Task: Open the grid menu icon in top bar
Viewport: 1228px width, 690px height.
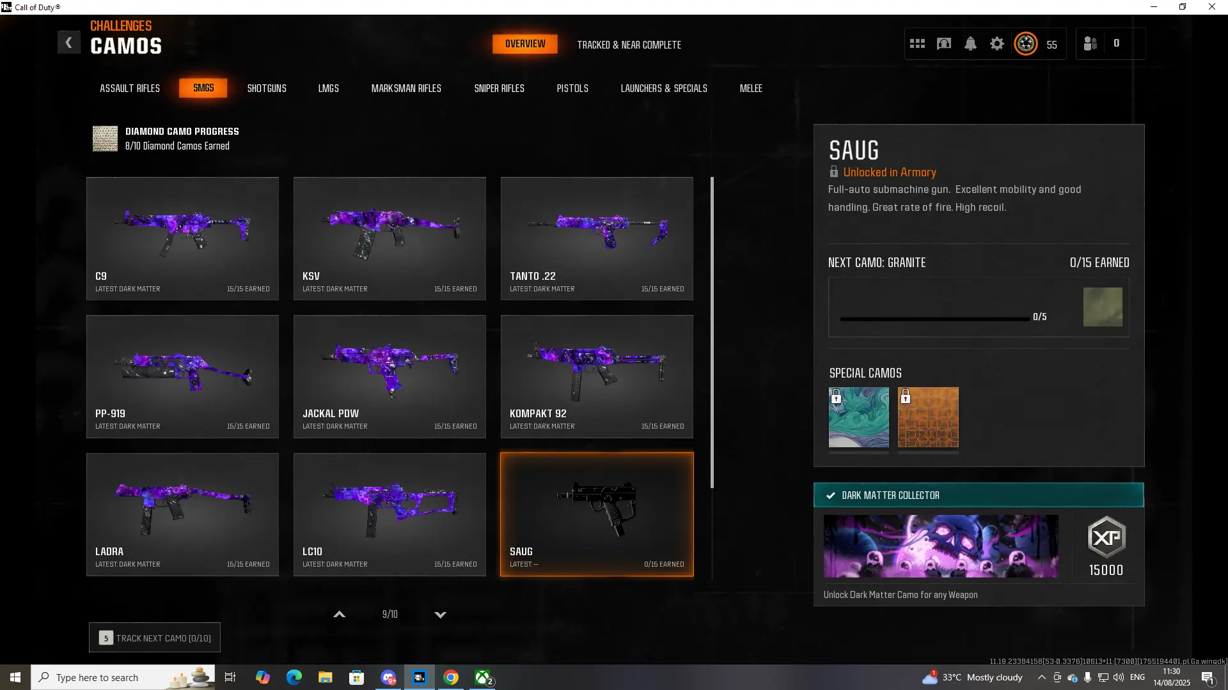Action: pos(917,43)
